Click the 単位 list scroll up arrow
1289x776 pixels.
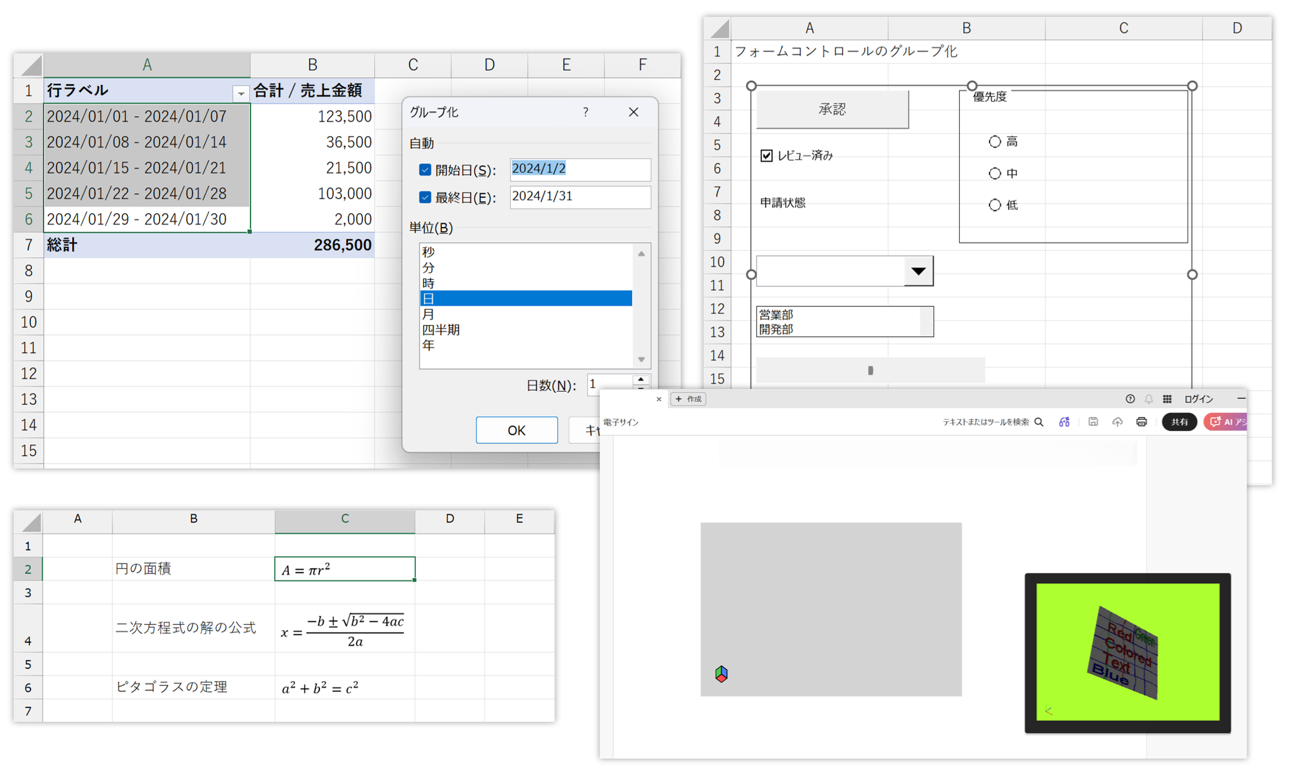[x=641, y=253]
